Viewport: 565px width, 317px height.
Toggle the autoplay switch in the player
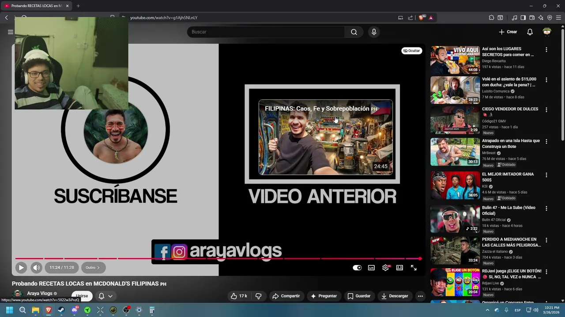357,268
